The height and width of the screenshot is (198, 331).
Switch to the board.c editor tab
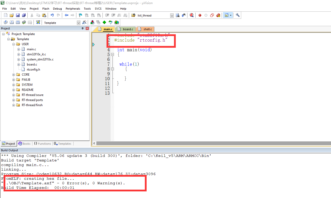pos(126,29)
